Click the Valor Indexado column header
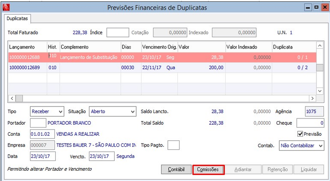Viewport: 330px width, 181px height. [249, 47]
